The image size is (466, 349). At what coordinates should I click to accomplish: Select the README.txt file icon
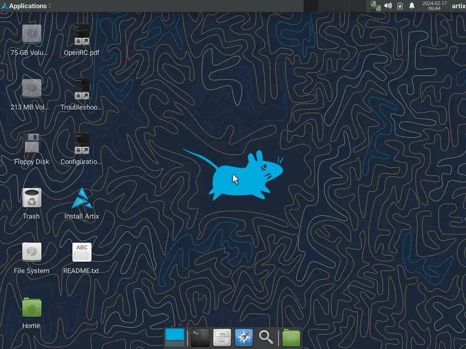82,252
